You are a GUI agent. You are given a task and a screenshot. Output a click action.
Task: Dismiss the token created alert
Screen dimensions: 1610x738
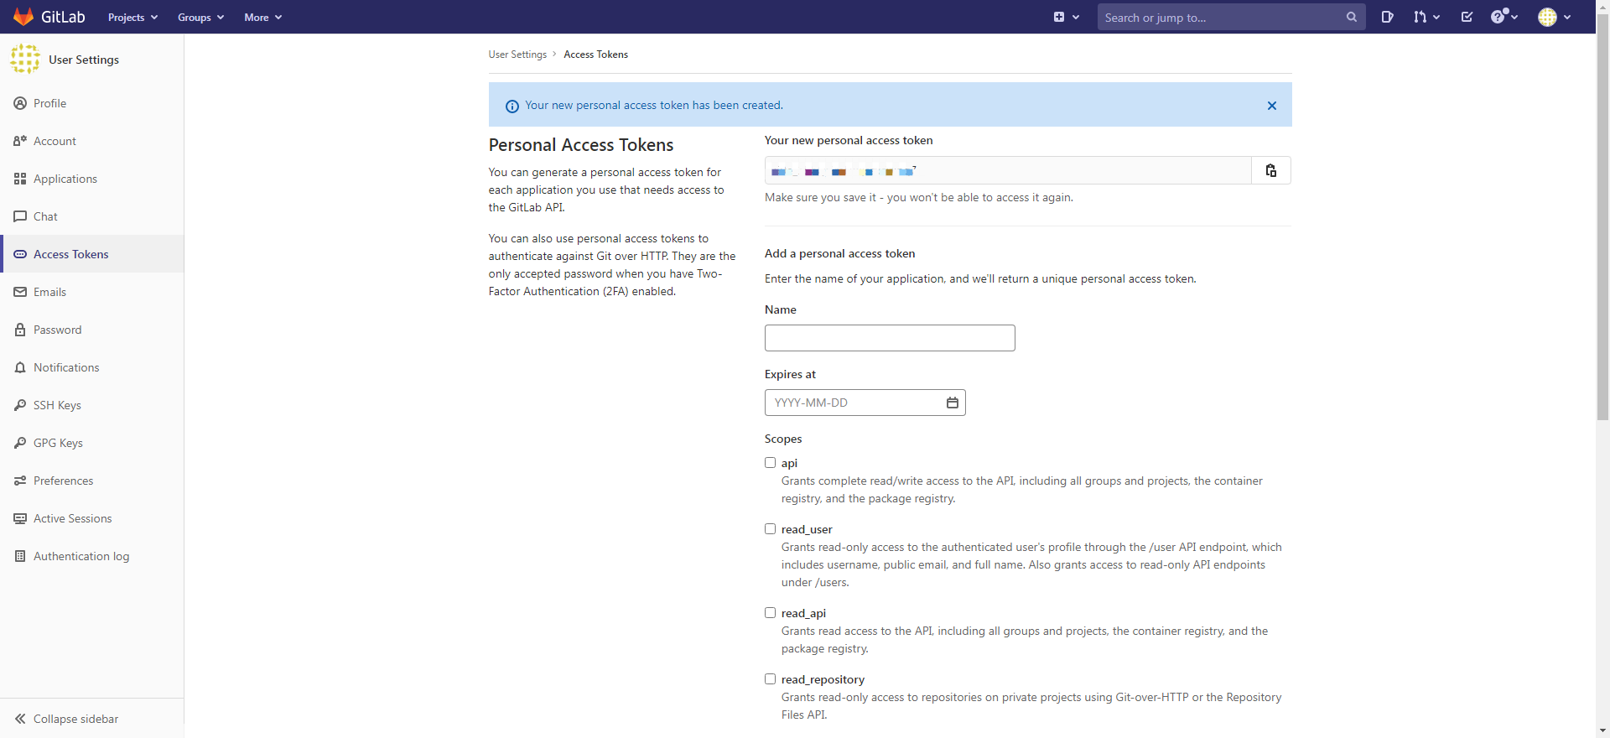point(1271,106)
